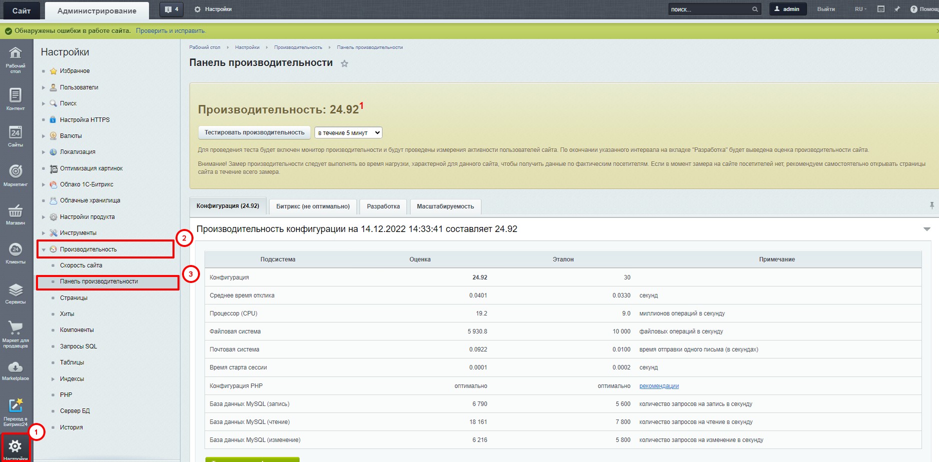Open the test duration dropdown
Screen dimensions: 939x462
(348, 132)
